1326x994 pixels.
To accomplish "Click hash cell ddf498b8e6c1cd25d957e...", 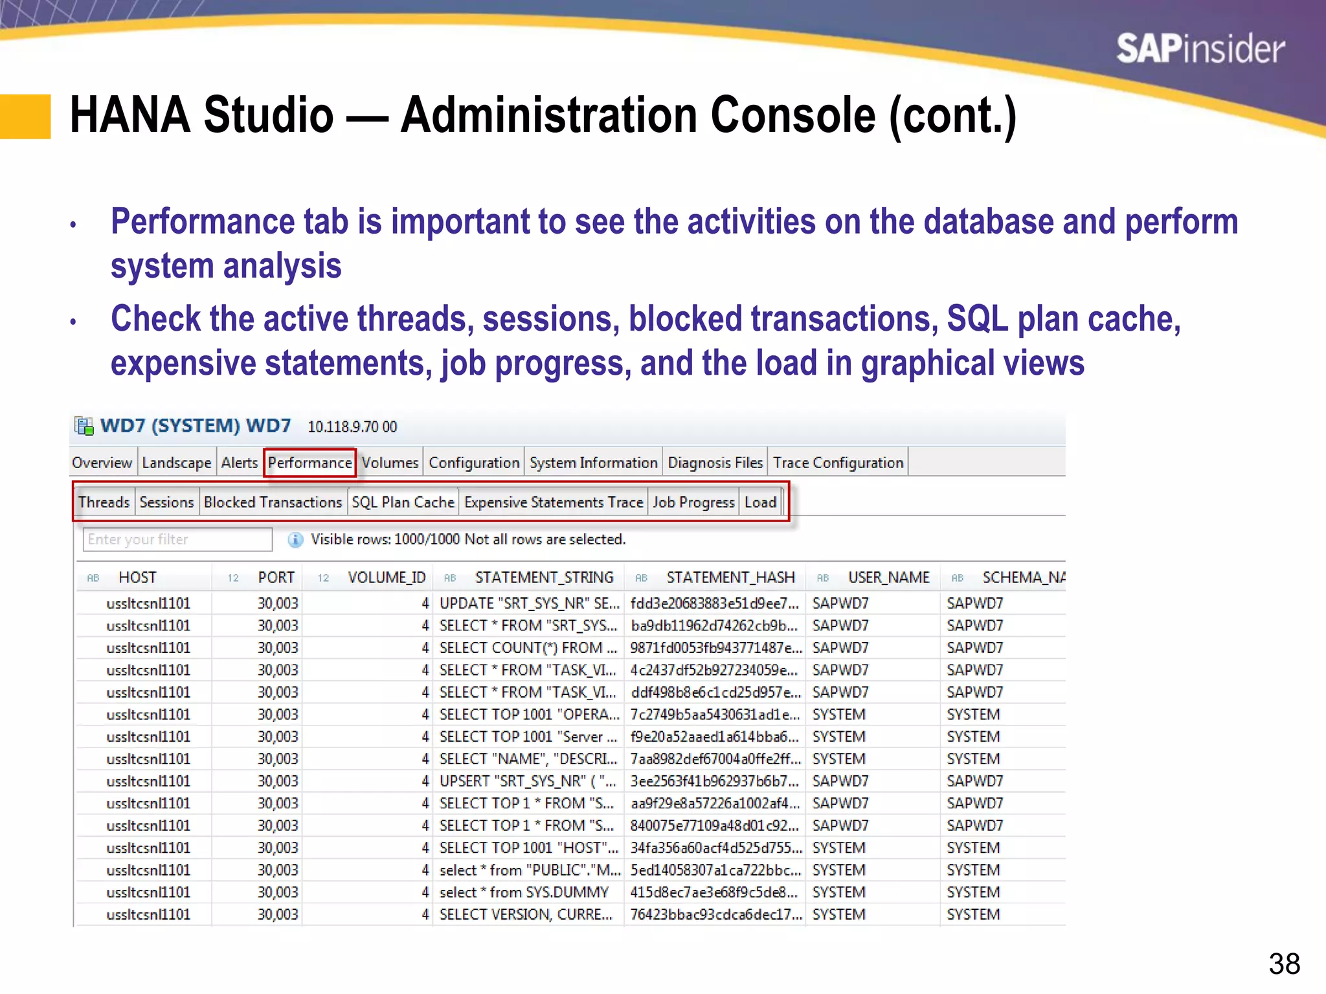I will 715,692.
